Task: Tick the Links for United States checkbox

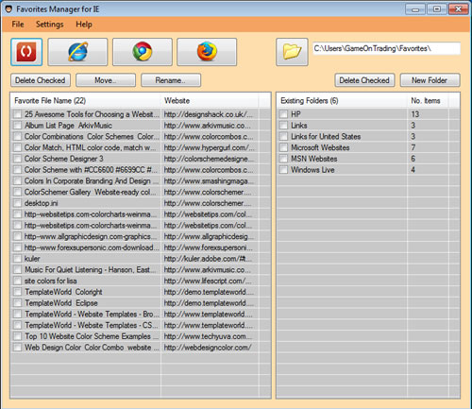Action: pyautogui.click(x=284, y=136)
